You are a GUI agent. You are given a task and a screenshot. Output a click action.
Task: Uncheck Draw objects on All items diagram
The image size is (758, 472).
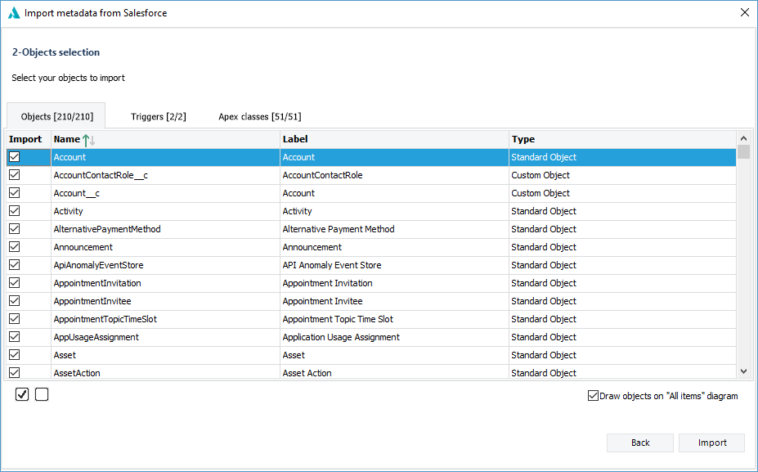pyautogui.click(x=593, y=395)
